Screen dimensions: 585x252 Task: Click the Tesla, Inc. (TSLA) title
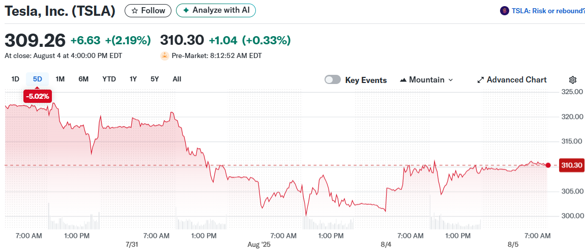[60, 11]
